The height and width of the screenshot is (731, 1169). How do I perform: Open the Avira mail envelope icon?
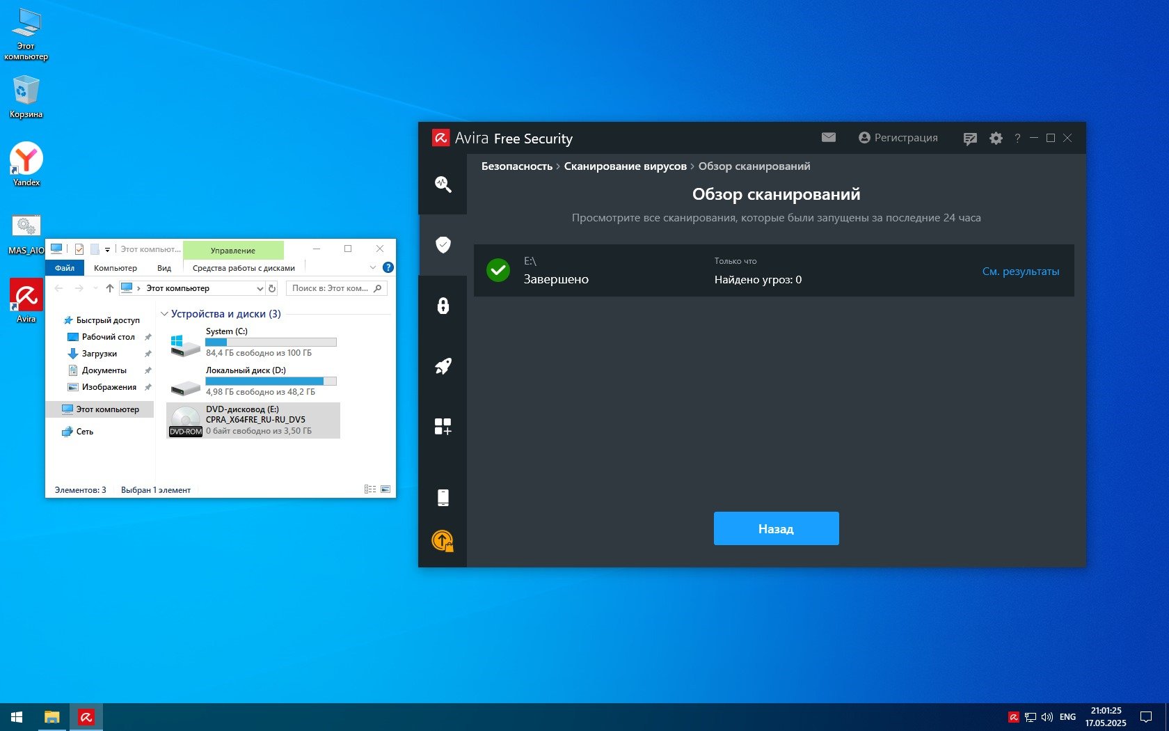[828, 138]
